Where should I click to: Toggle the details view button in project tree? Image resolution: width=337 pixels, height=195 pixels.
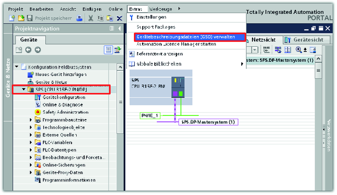[107, 50]
